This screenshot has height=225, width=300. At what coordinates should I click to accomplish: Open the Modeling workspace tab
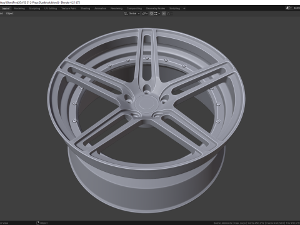pyautogui.click(x=19, y=9)
